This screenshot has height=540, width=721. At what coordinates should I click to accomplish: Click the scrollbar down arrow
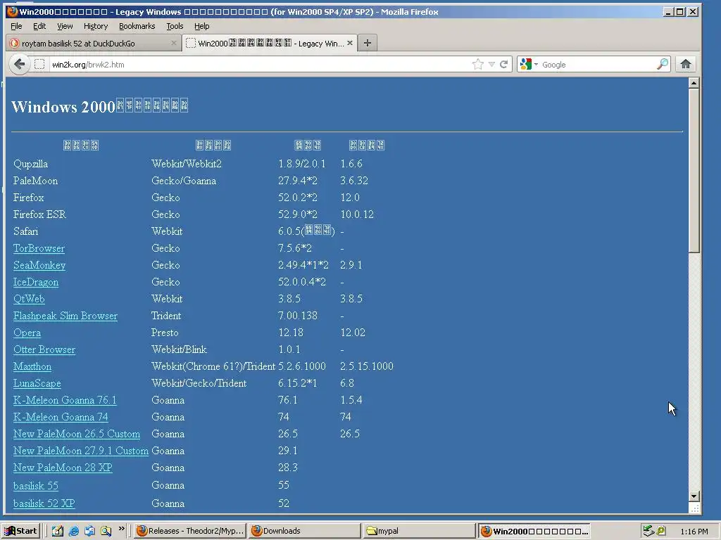click(694, 496)
